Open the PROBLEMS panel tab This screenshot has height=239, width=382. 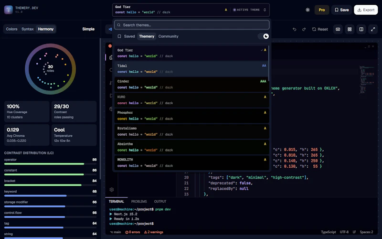[139, 201]
